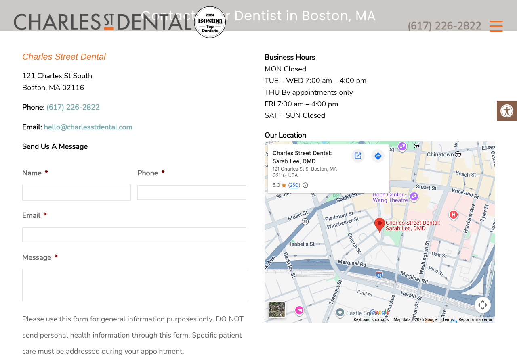Click phone link under address
The height and width of the screenshot is (363, 517).
pos(73,107)
